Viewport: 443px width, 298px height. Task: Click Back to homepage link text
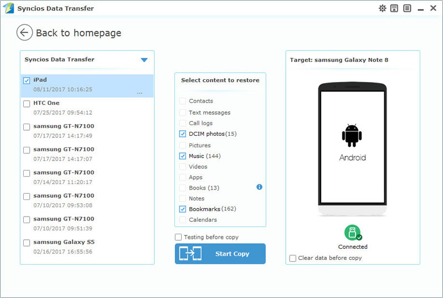(79, 33)
